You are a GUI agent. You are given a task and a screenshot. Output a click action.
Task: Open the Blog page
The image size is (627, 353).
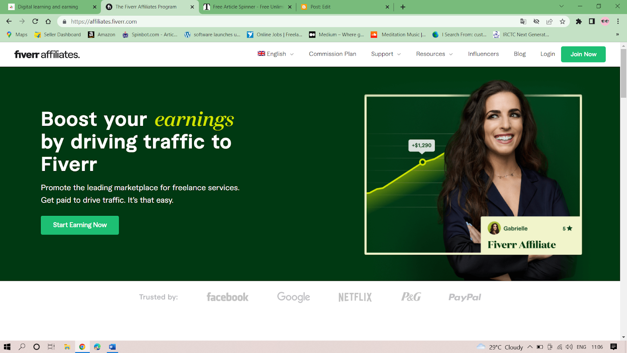(x=520, y=54)
